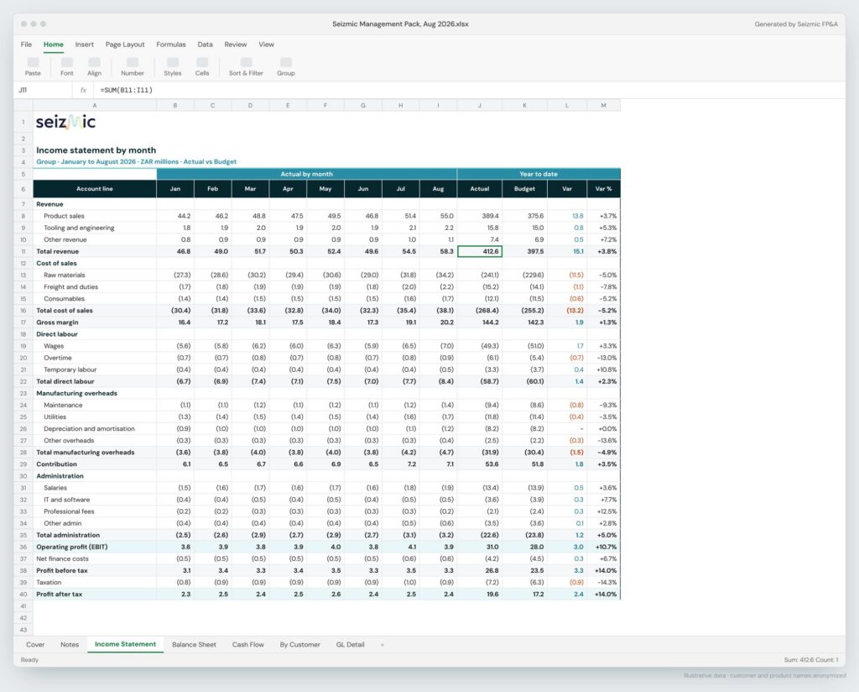Image resolution: width=859 pixels, height=692 pixels.
Task: Click the 'Freight and duties' row label
Action: (70, 287)
